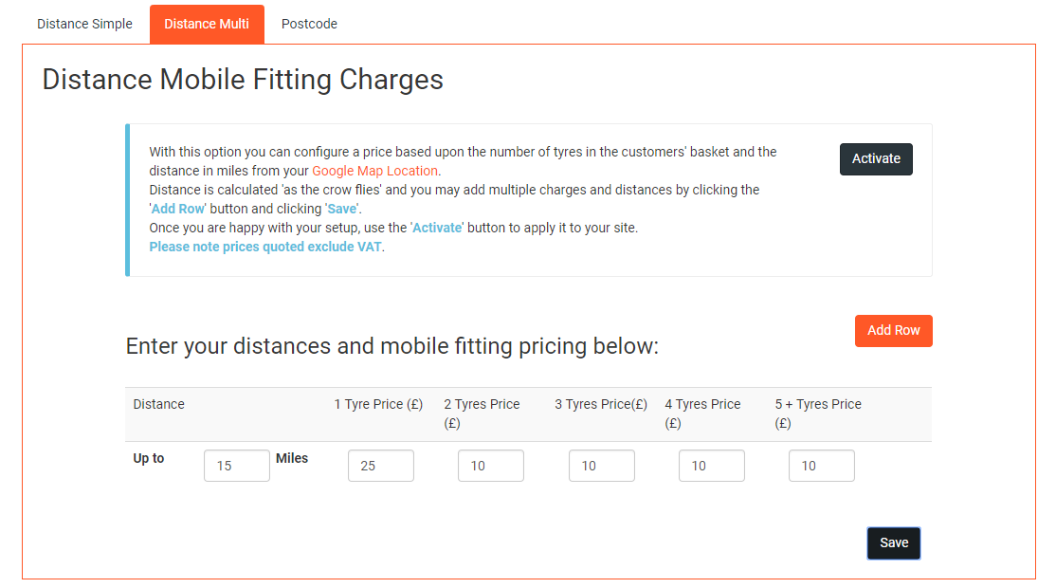
Task: Click the 4 Tyres Price column header
Action: [x=702, y=413]
